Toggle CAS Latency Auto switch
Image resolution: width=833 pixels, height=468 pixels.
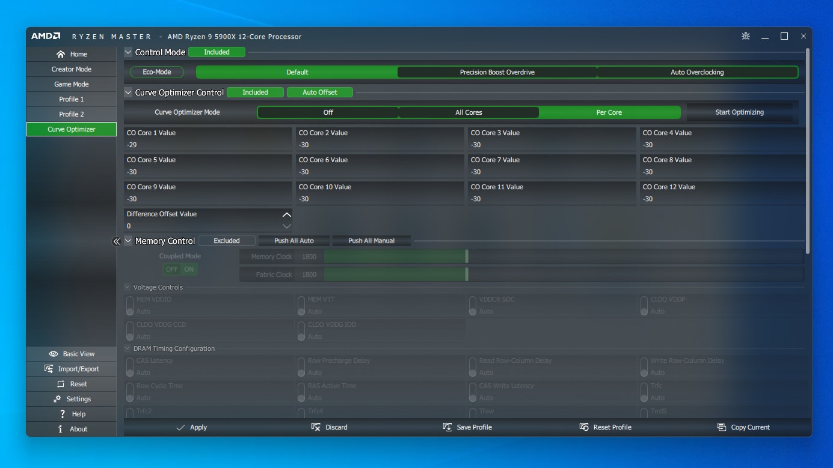click(x=129, y=367)
